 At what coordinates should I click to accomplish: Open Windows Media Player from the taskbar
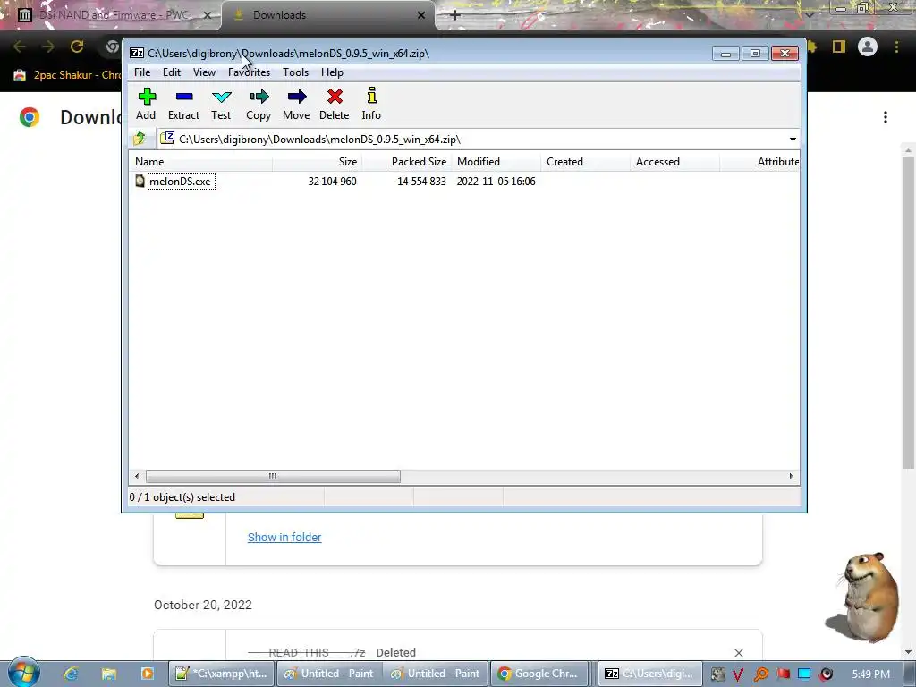pos(148,674)
